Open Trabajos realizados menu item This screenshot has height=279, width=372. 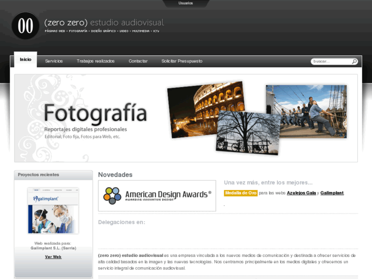pos(96,61)
